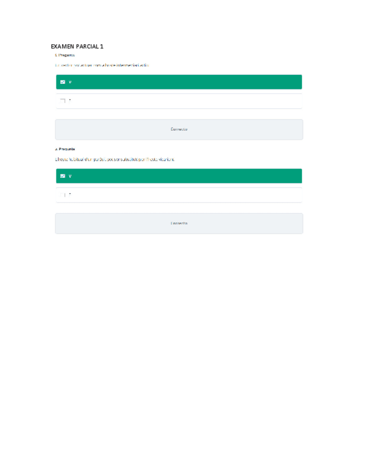
Task: Click the EXAMEN PARCIAL 1 heading
Action: [x=77, y=46]
